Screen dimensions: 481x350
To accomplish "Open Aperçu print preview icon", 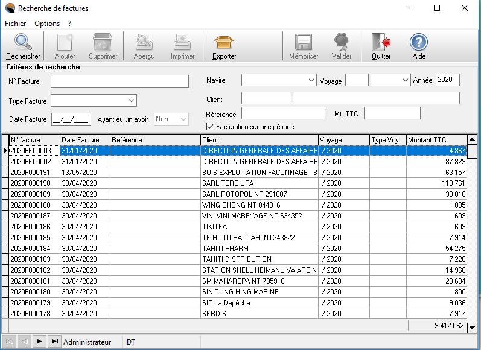I will (x=144, y=42).
